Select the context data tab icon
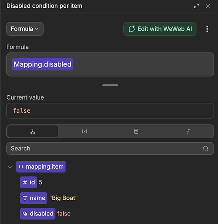Viewport: 218px width, 224px height. (33, 132)
